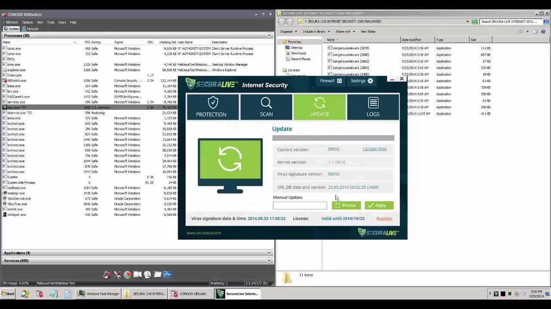The width and height of the screenshot is (551, 309).
Task: Sort KillSwitch processes by Name column
Action: (x=39, y=42)
